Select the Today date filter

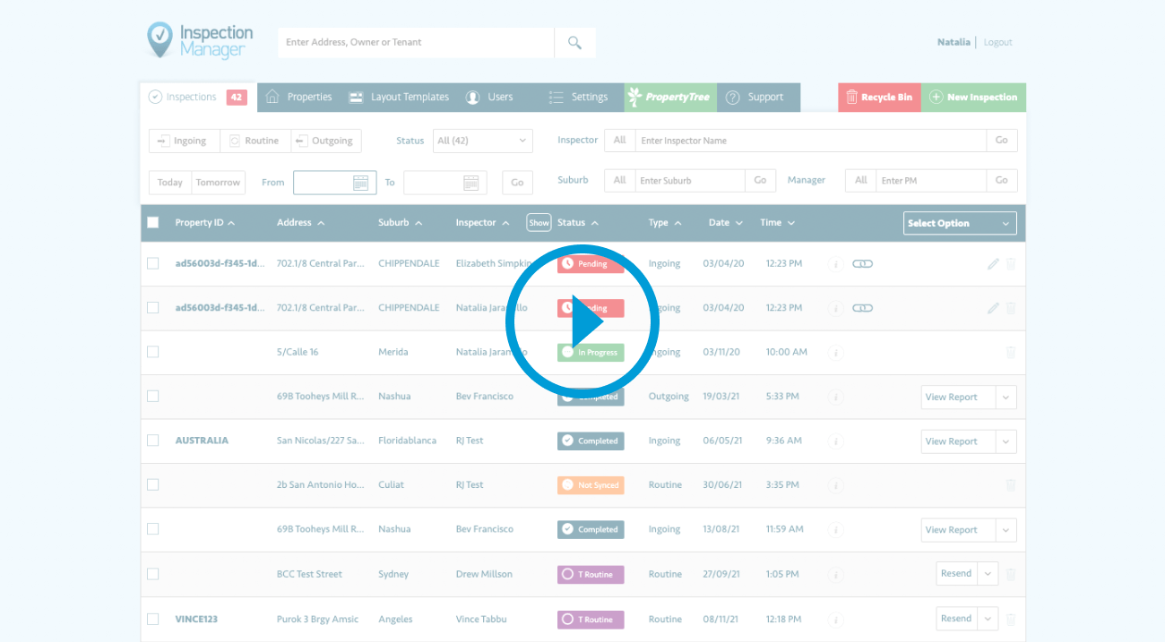(170, 183)
